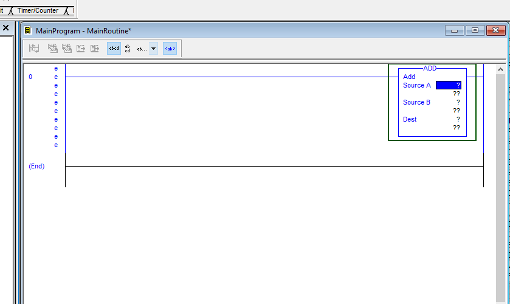The height and width of the screenshot is (304, 510).
Task: Click the second rung edits icon in toolbar
Action: coord(67,49)
